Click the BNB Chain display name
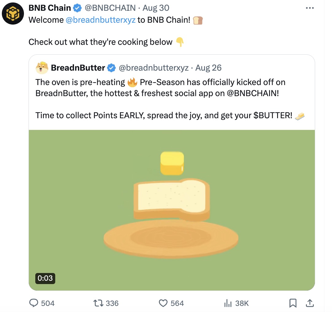332x312 pixels. (x=50, y=8)
